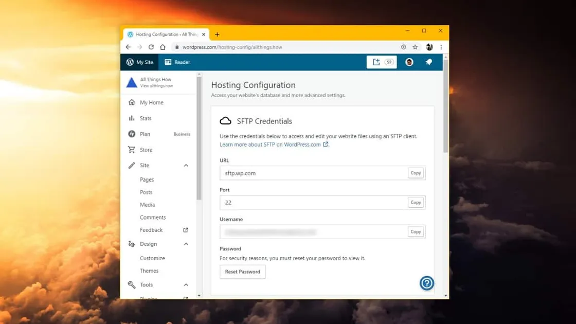Image resolution: width=576 pixels, height=324 pixels.
Task: Open the Reader from the top bar icon
Action: [167, 62]
